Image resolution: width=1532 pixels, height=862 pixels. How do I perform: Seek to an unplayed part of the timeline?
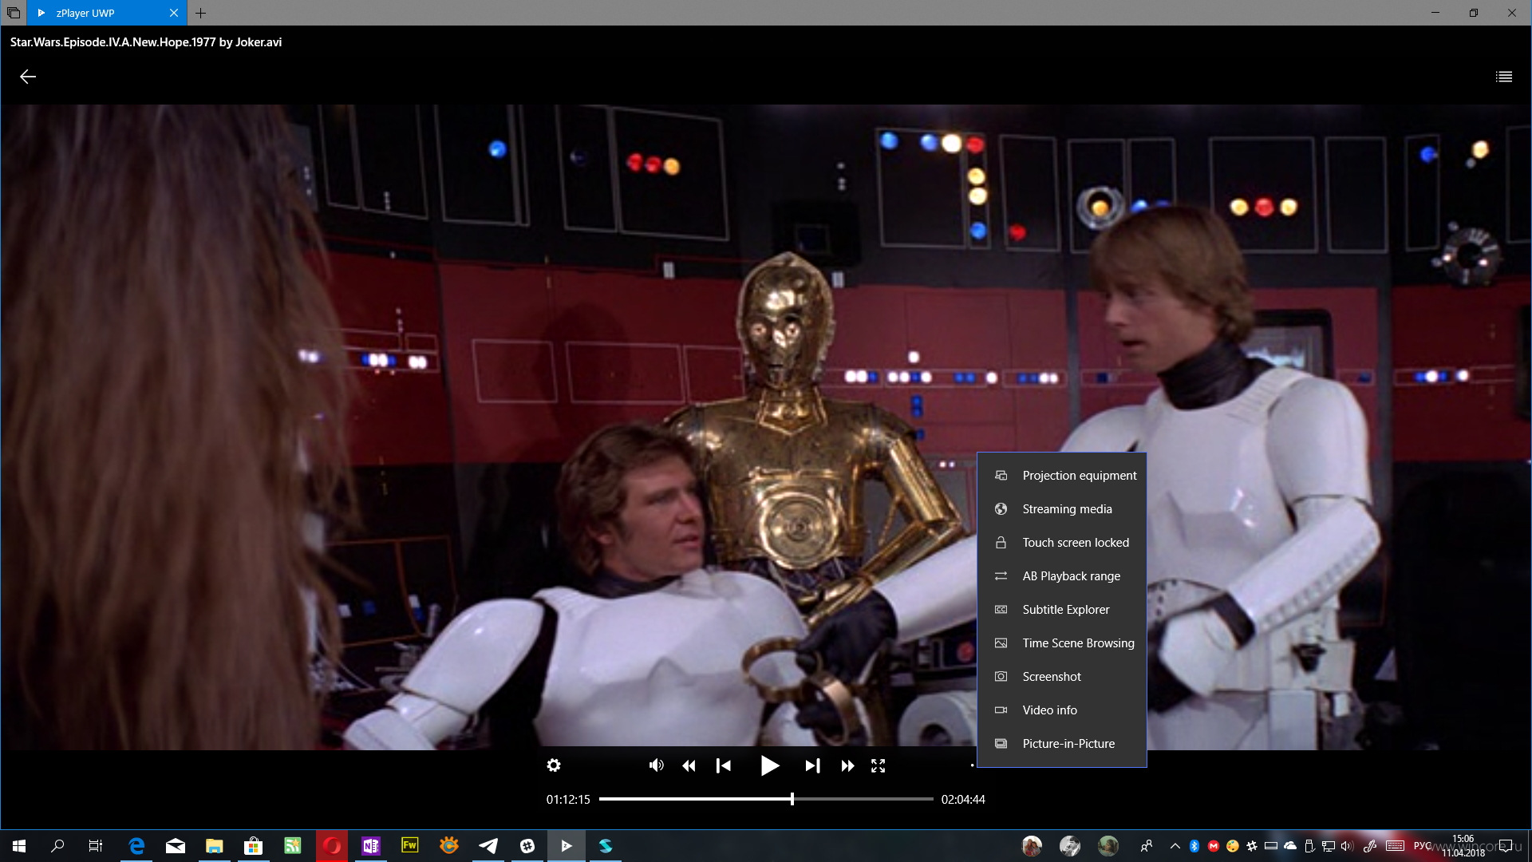click(863, 799)
